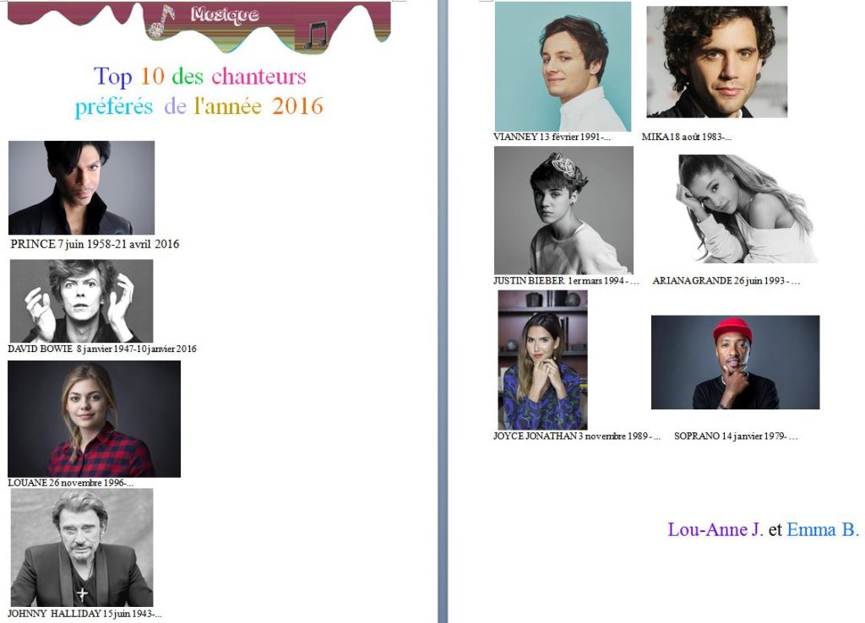This screenshot has width=865, height=623.
Task: Click the Vianney photo on teal background
Action: click(563, 66)
